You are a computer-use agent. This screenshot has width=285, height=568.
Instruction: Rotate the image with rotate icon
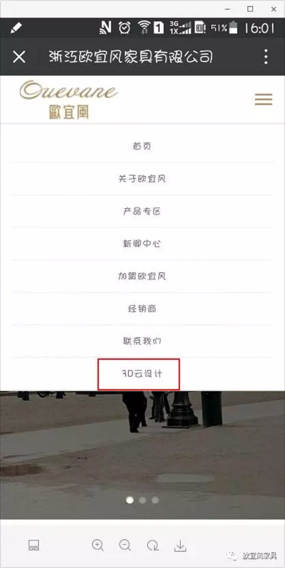pos(153,545)
